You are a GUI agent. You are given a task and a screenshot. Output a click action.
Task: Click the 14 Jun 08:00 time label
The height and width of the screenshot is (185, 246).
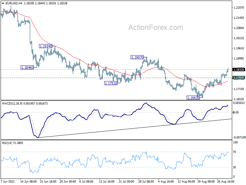(28, 181)
